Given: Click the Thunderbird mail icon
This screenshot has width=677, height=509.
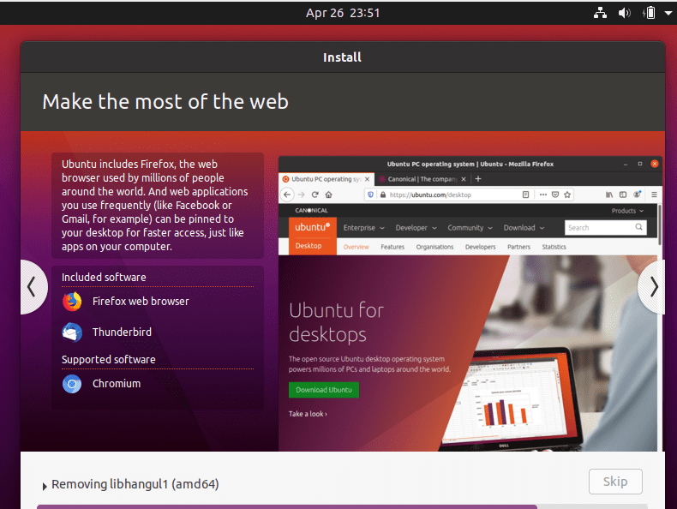Looking at the screenshot, I should coord(72,332).
